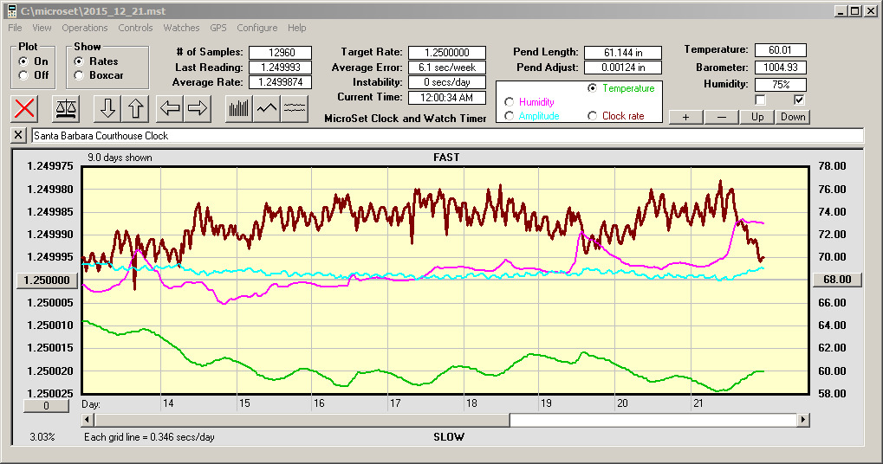Click the 68.00 right axis button

tap(837, 280)
